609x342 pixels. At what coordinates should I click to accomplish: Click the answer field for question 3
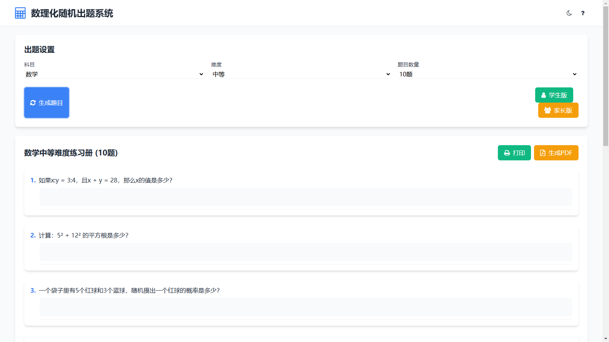coord(306,307)
